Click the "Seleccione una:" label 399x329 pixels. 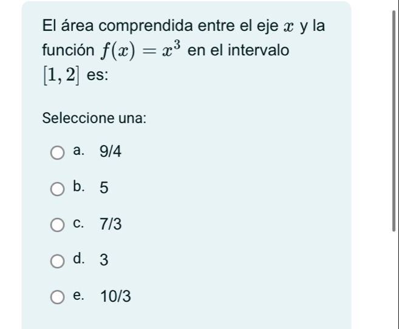tap(95, 118)
